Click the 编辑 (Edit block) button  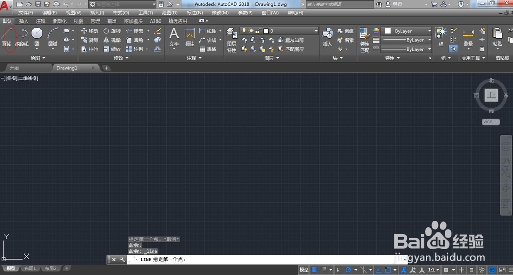point(345,40)
